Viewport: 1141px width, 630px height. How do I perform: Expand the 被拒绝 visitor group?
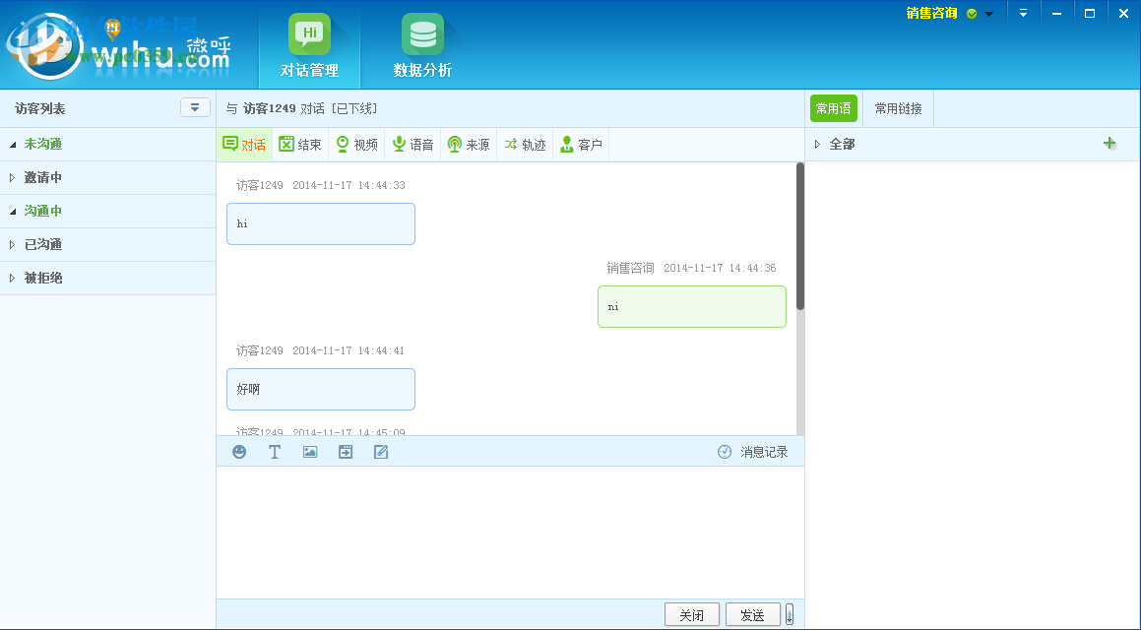click(x=13, y=278)
